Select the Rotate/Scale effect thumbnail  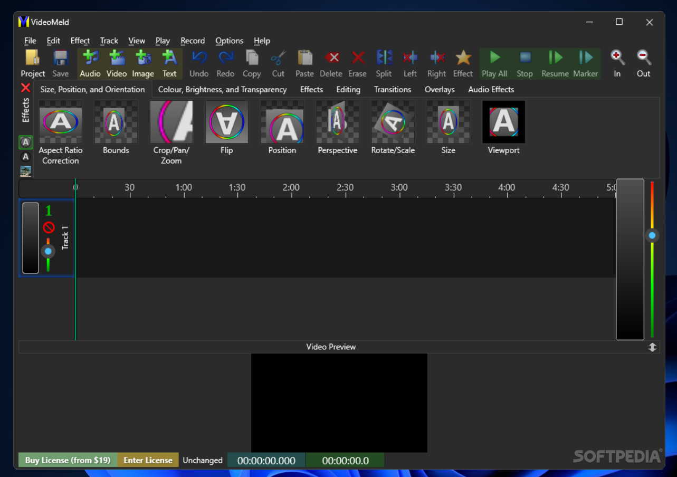coord(393,122)
